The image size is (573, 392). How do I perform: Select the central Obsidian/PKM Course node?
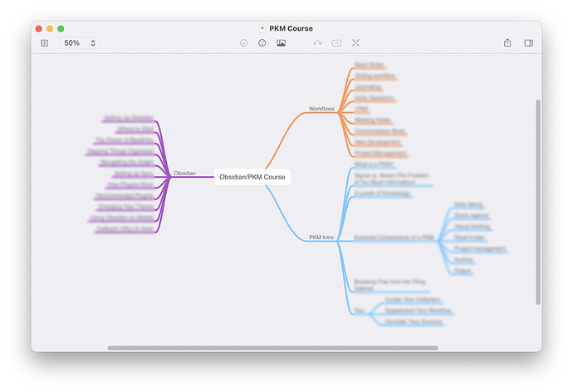point(252,177)
